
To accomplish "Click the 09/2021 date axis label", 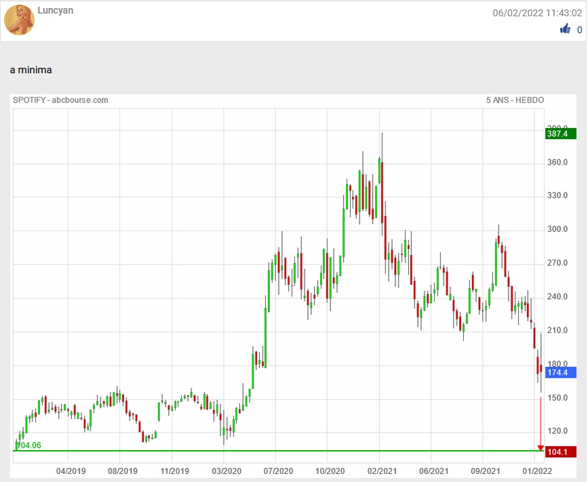I will pyautogui.click(x=485, y=470).
